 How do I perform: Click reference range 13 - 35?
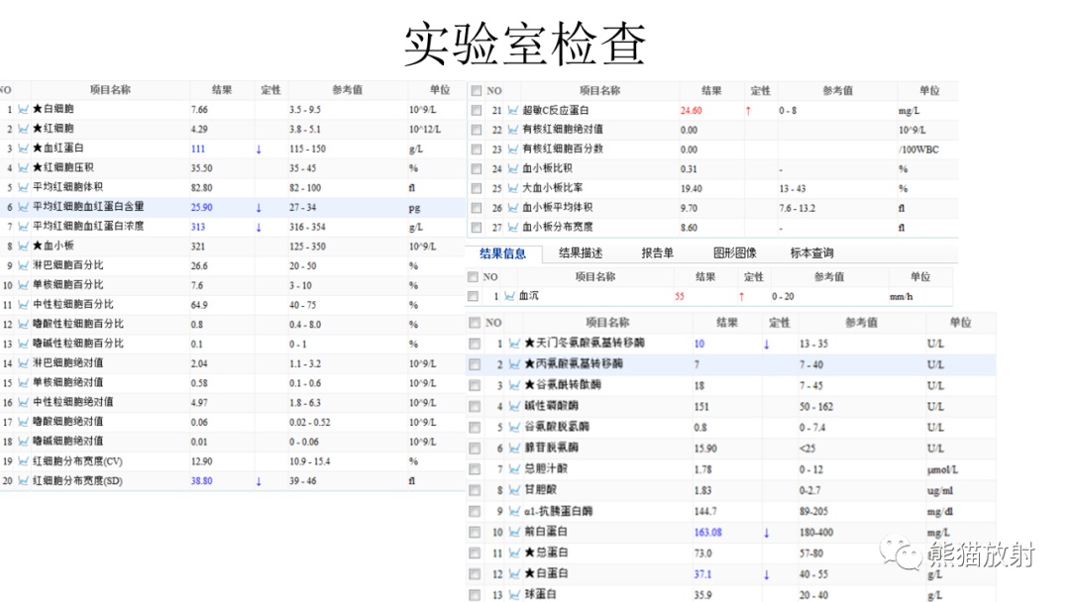tap(813, 345)
